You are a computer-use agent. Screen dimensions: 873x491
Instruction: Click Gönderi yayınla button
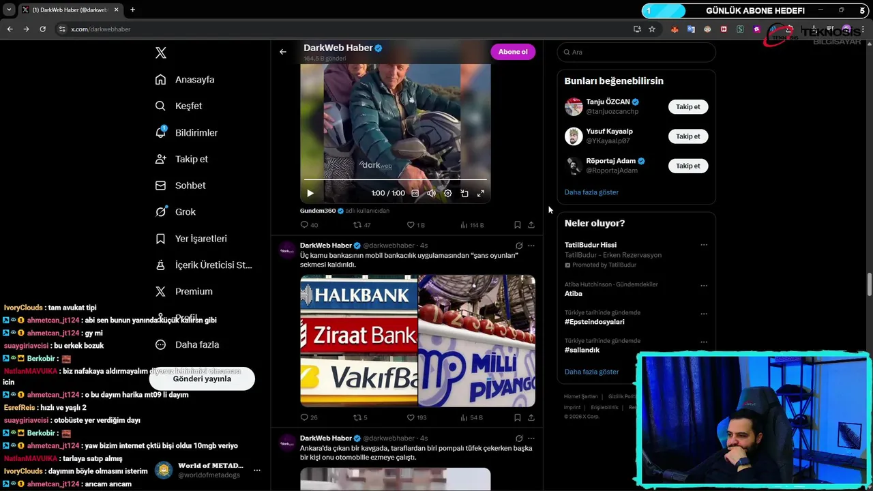[x=202, y=378]
